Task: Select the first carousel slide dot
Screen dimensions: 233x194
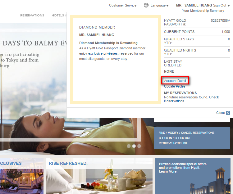Action: (129, 146)
